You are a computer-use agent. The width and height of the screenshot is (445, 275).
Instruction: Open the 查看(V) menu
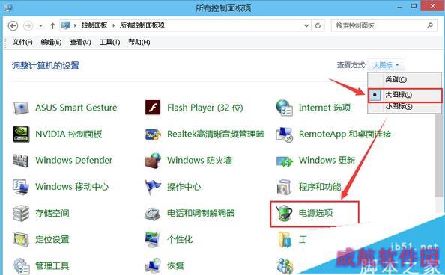(81, 42)
